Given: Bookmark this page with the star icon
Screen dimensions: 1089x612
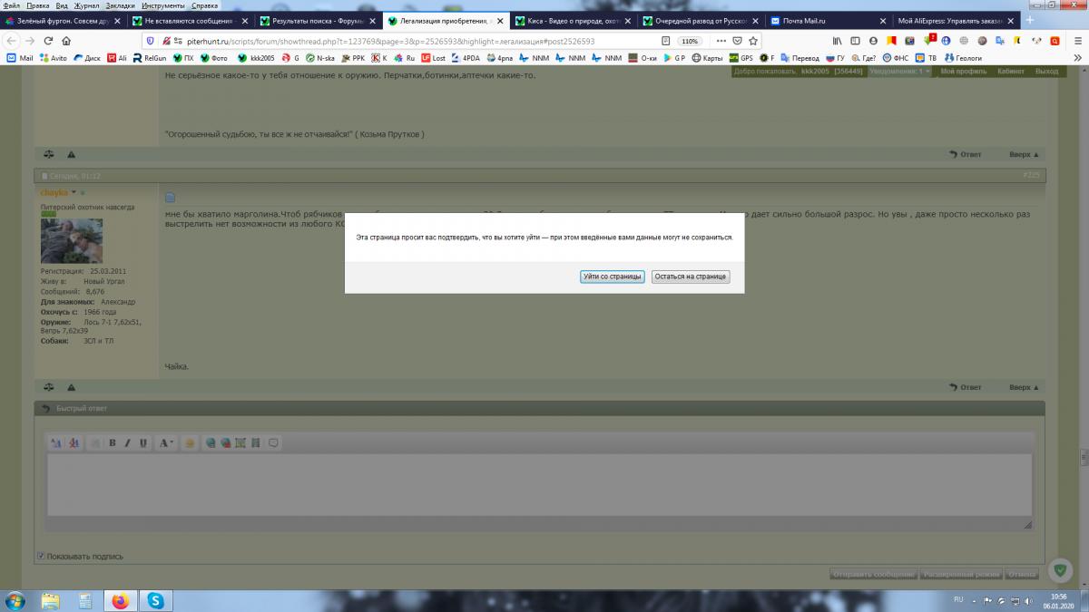Looking at the screenshot, I should (x=751, y=41).
